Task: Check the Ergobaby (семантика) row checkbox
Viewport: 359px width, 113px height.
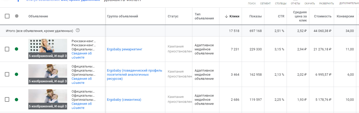Action: [x=7, y=99]
